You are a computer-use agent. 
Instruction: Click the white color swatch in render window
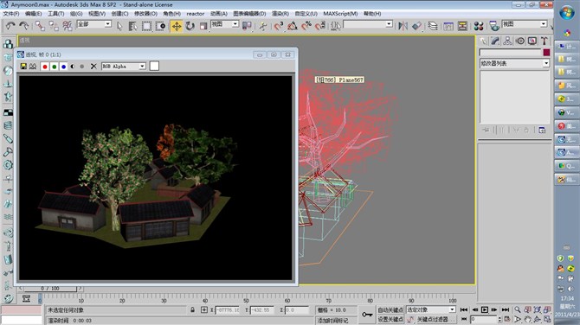coord(154,66)
